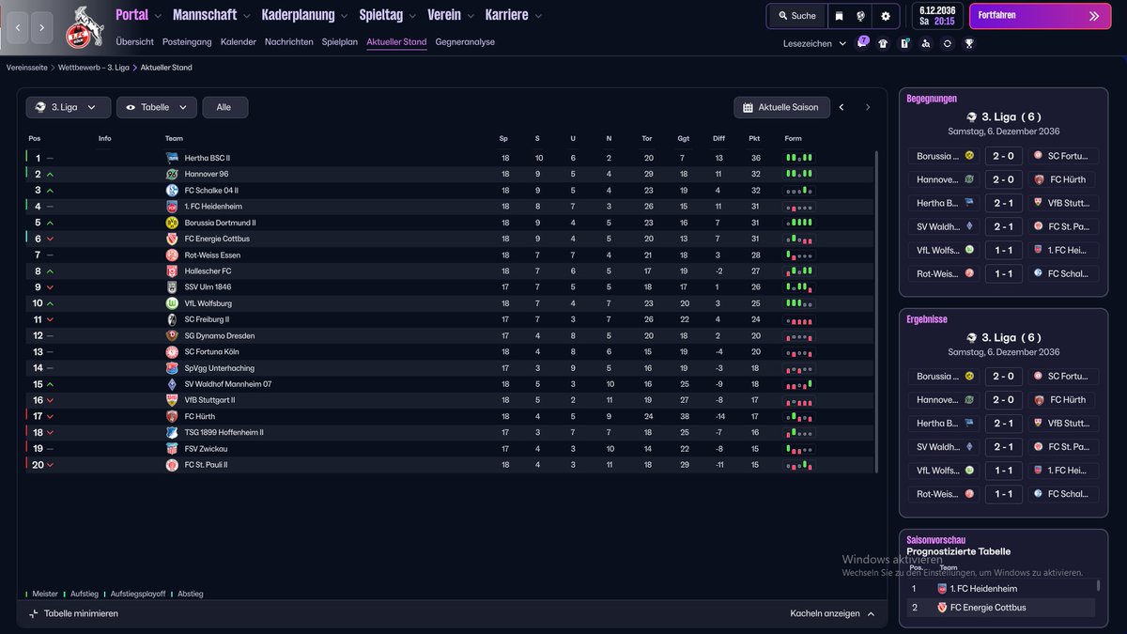Go back with the left navigation arrow
1127x634 pixels.
pos(18,28)
